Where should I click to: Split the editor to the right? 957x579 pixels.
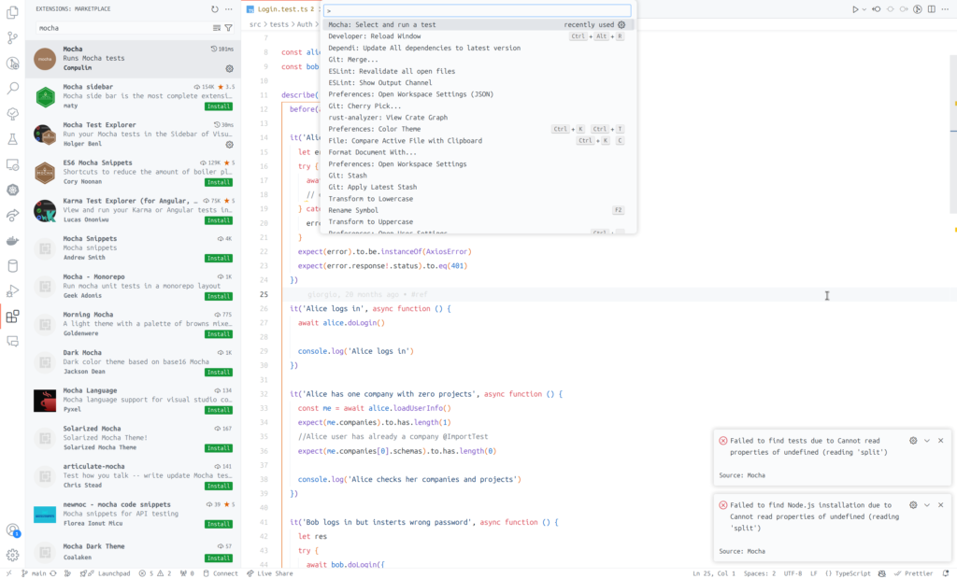[x=932, y=9]
